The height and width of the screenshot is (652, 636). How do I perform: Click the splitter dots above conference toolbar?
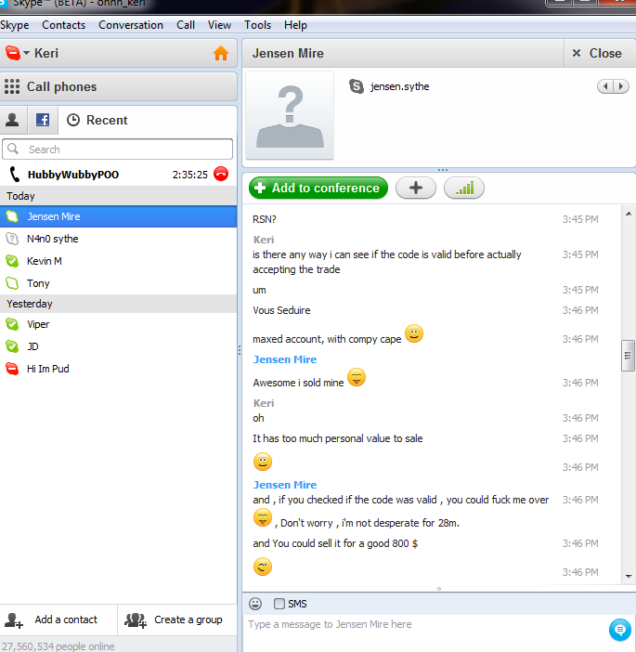(443, 170)
